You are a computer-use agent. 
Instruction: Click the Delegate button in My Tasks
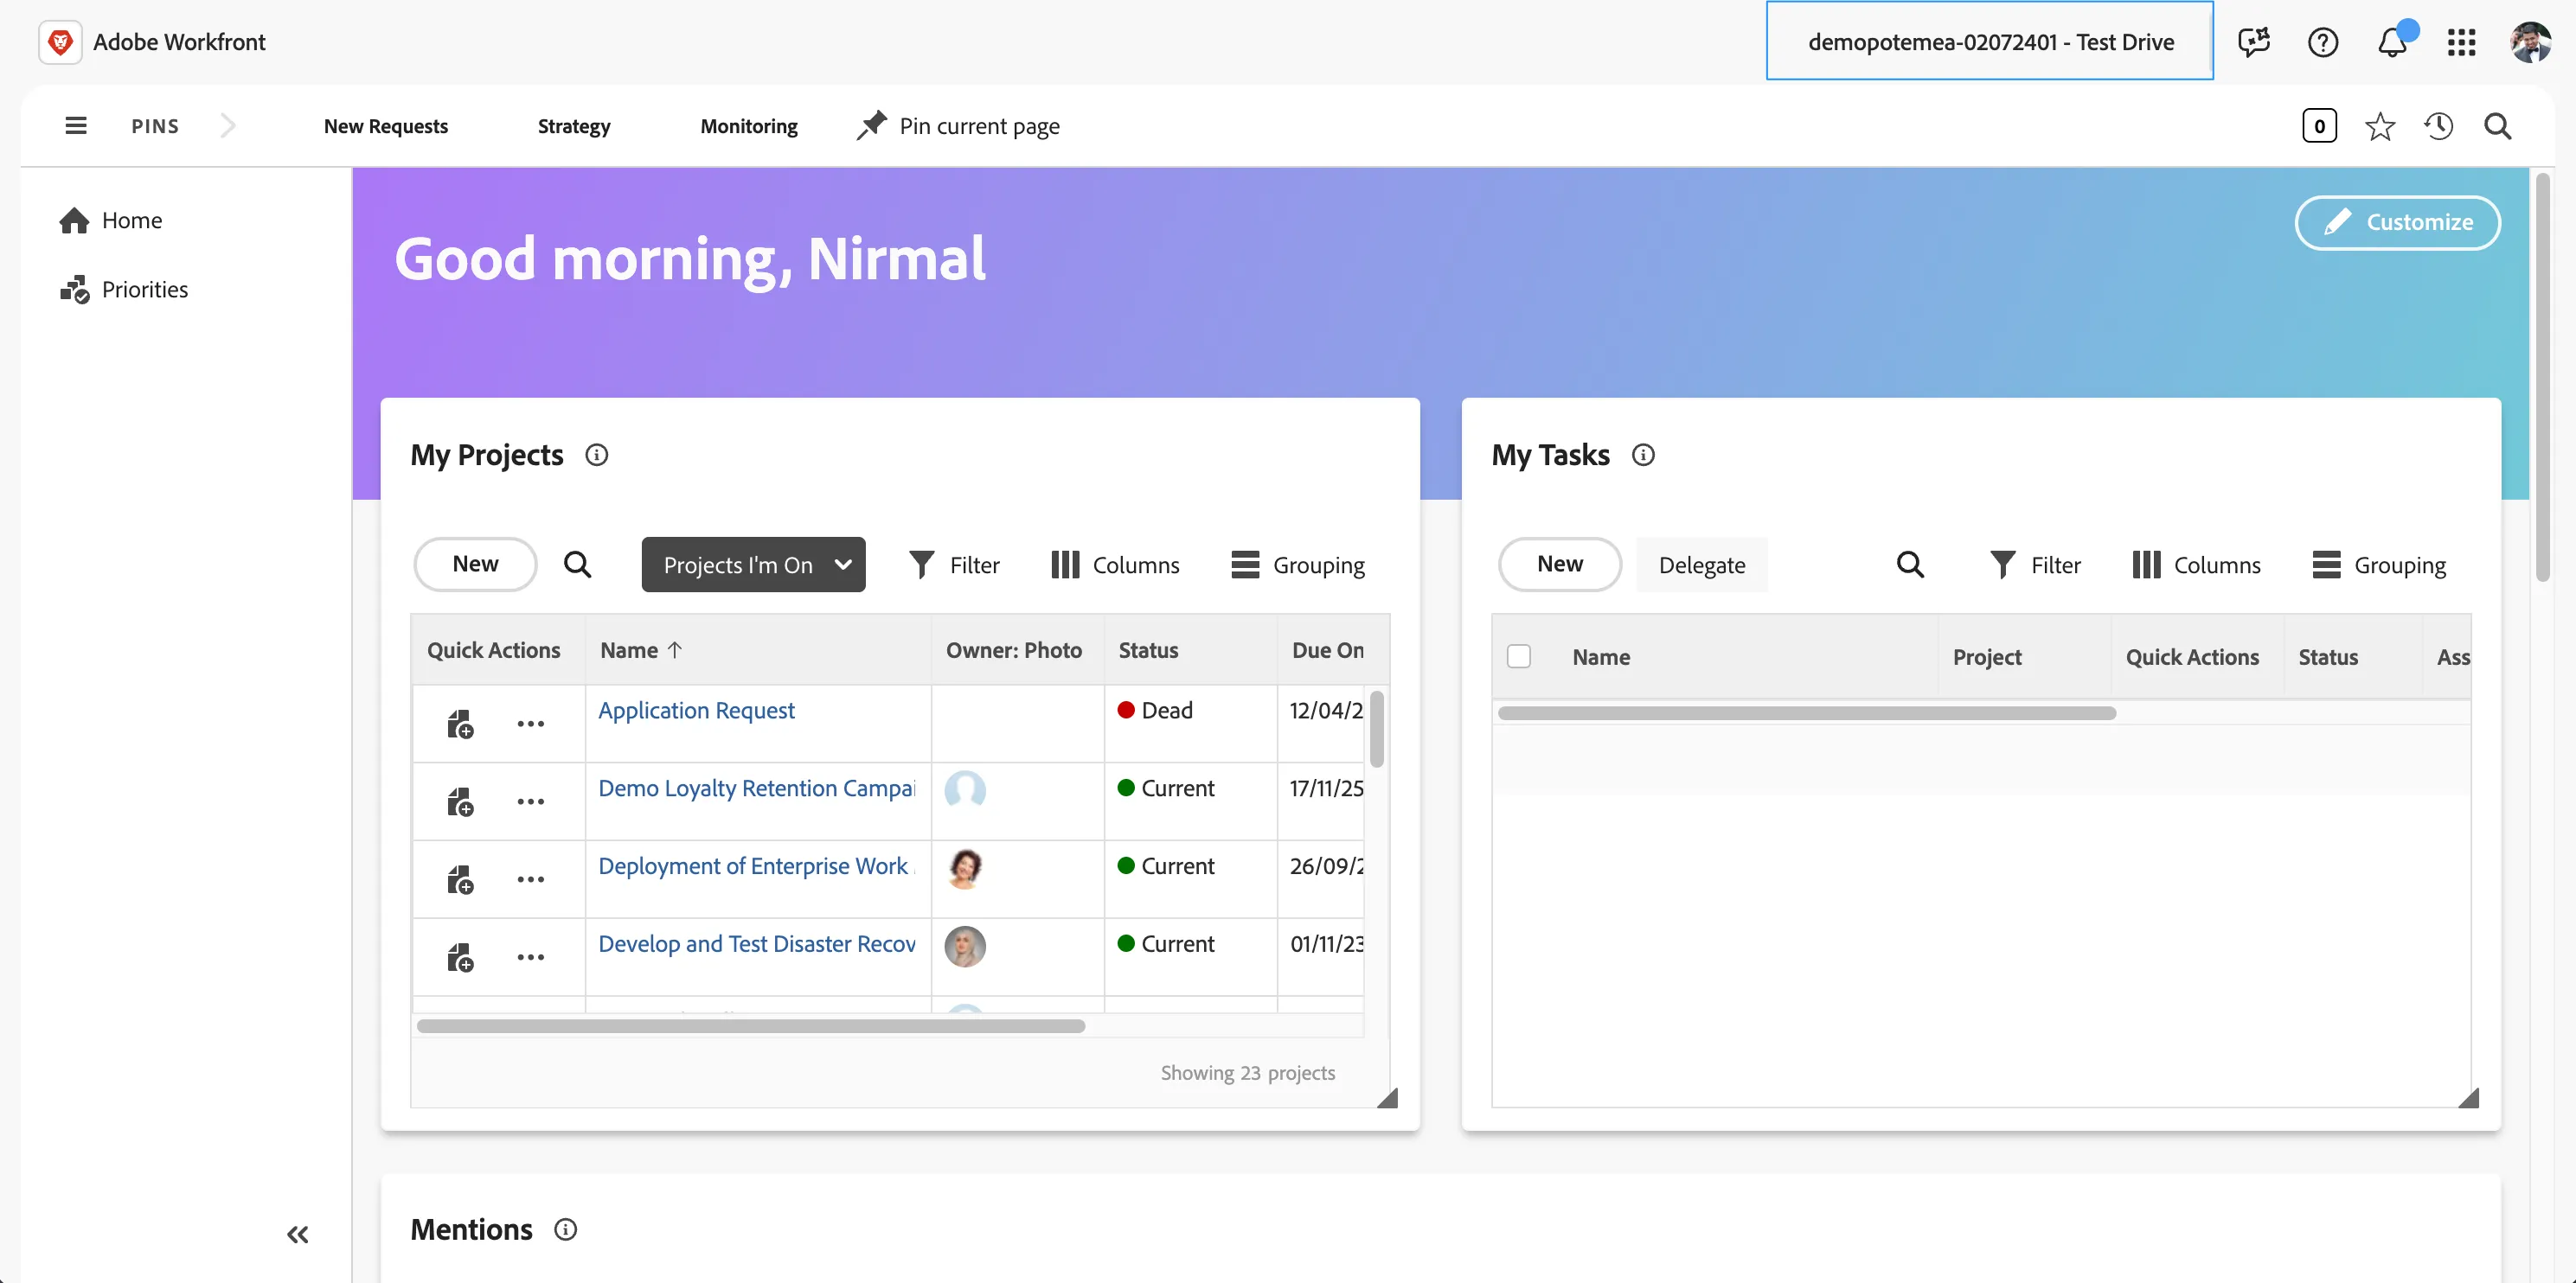click(1701, 565)
